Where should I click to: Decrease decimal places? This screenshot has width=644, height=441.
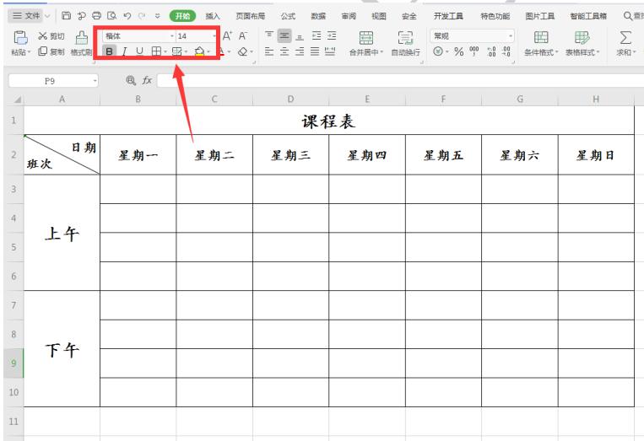click(506, 51)
